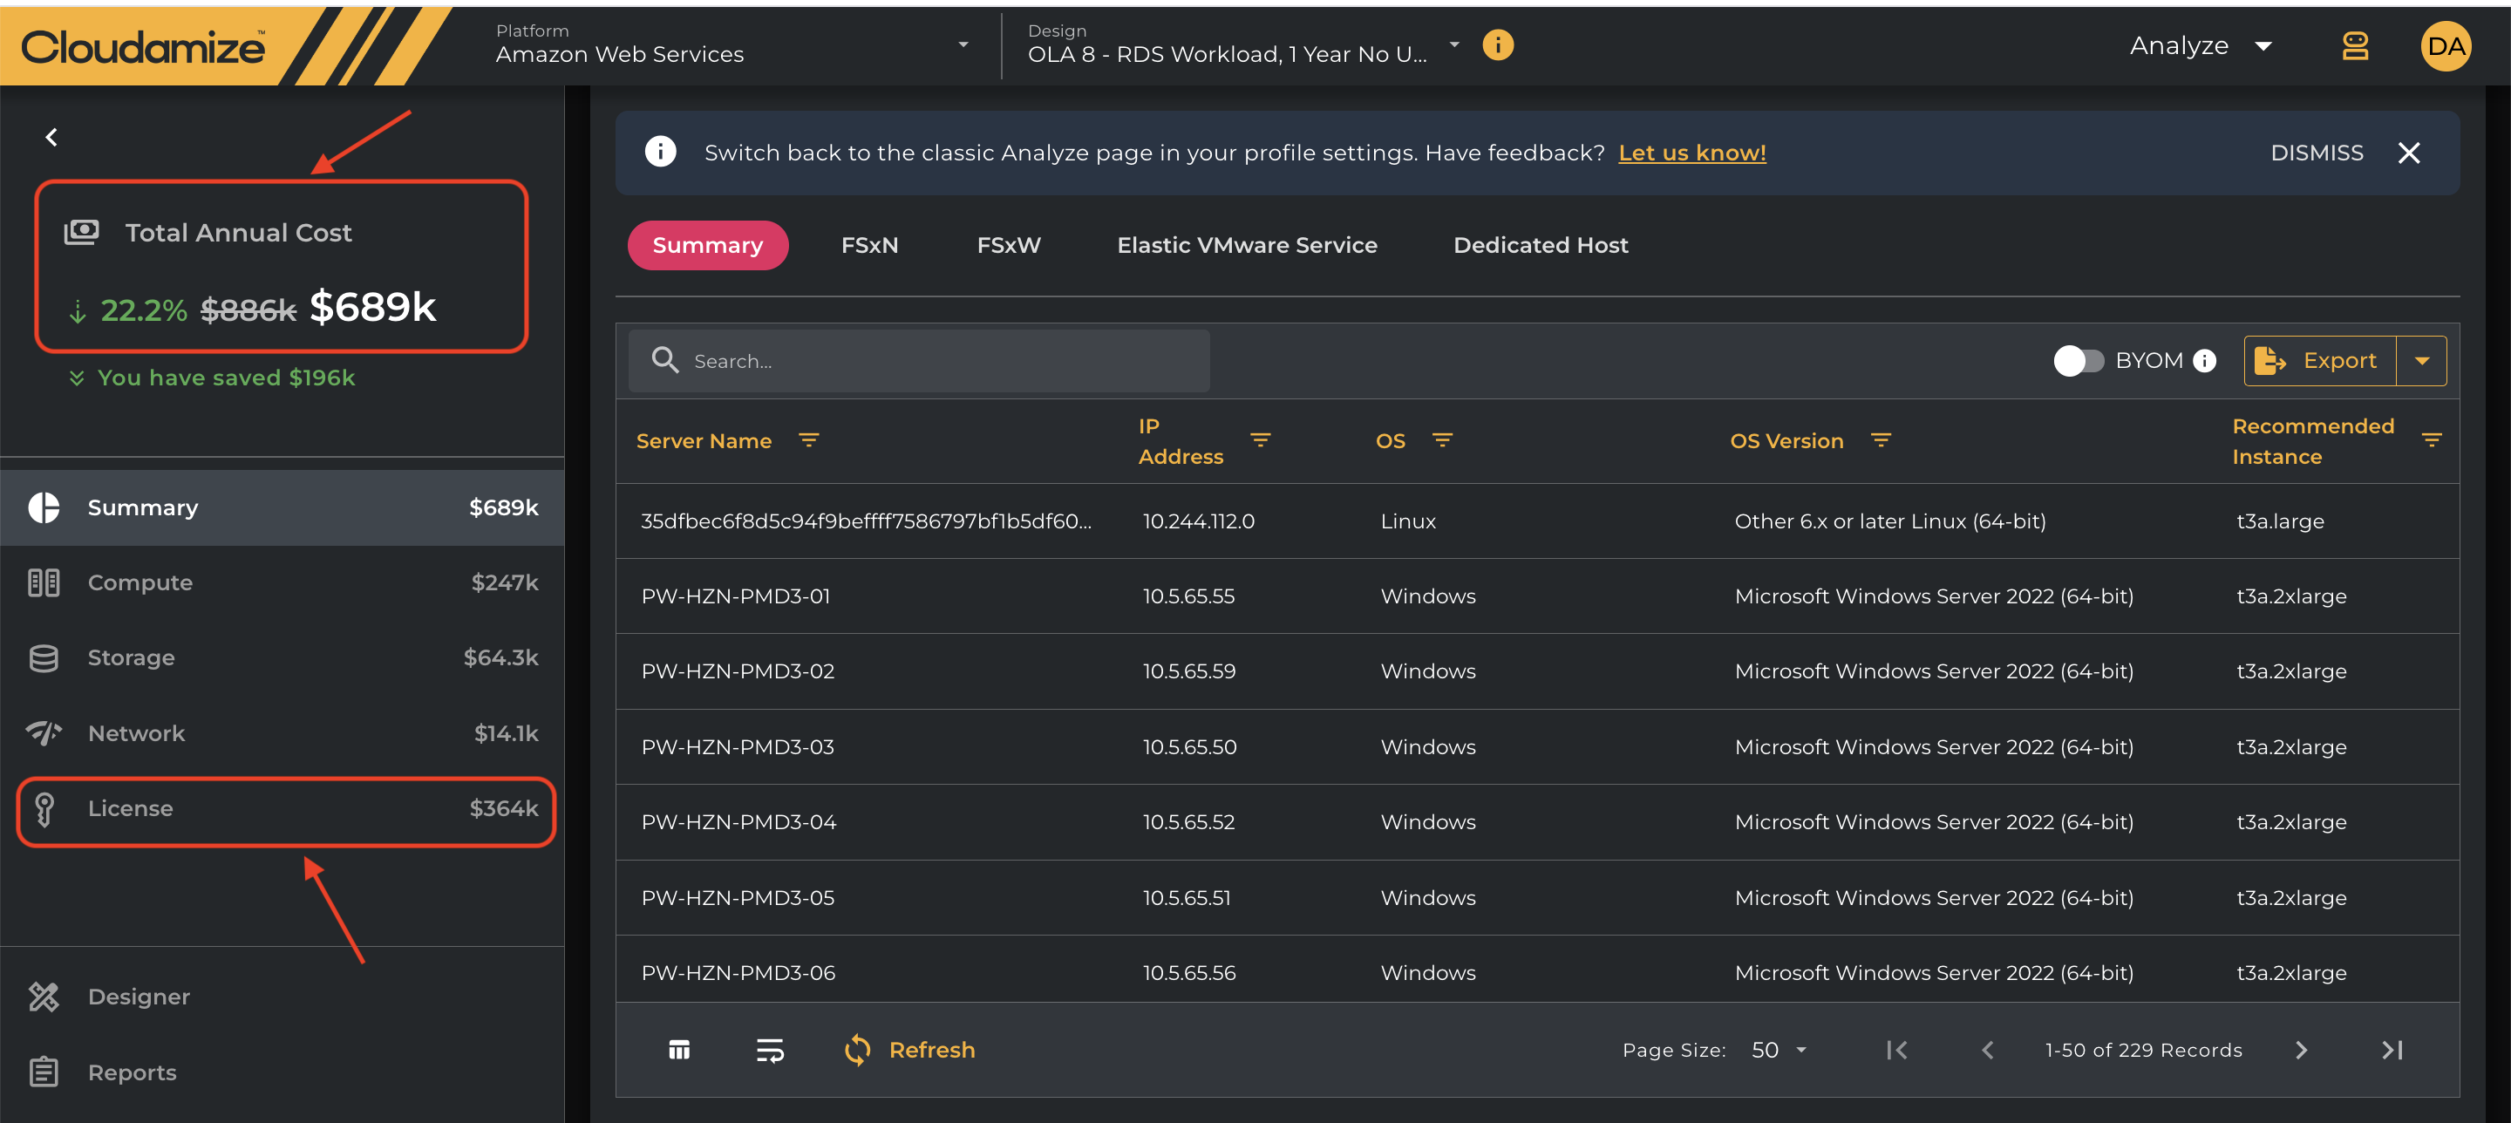Click into the Search field
This screenshot has width=2511, height=1123.
(918, 361)
